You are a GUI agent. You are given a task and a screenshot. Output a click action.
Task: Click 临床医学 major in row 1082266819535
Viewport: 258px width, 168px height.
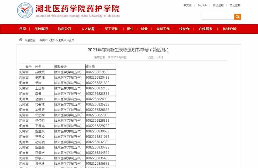point(68,72)
